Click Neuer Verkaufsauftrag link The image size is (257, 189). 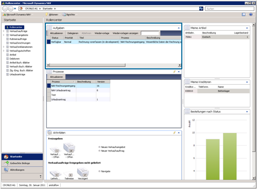(x=113, y=151)
